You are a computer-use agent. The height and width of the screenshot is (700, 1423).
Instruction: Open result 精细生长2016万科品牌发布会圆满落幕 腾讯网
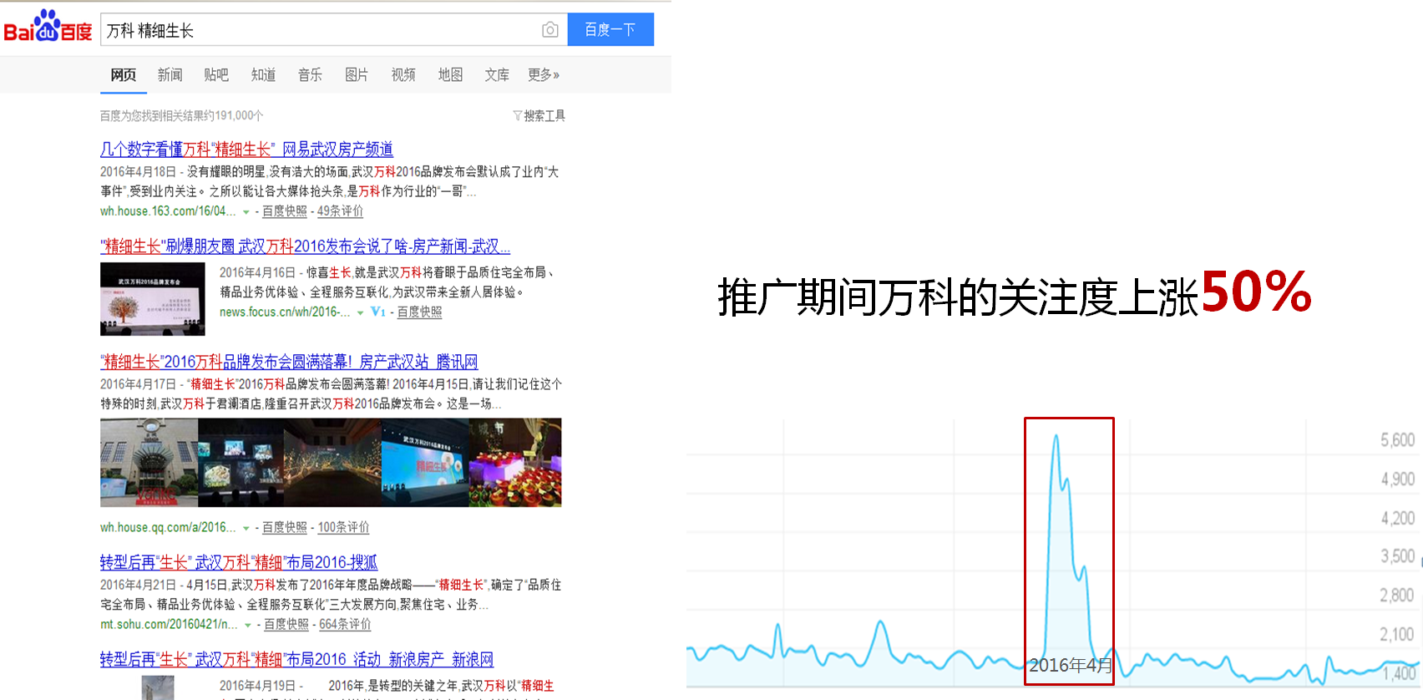[289, 362]
